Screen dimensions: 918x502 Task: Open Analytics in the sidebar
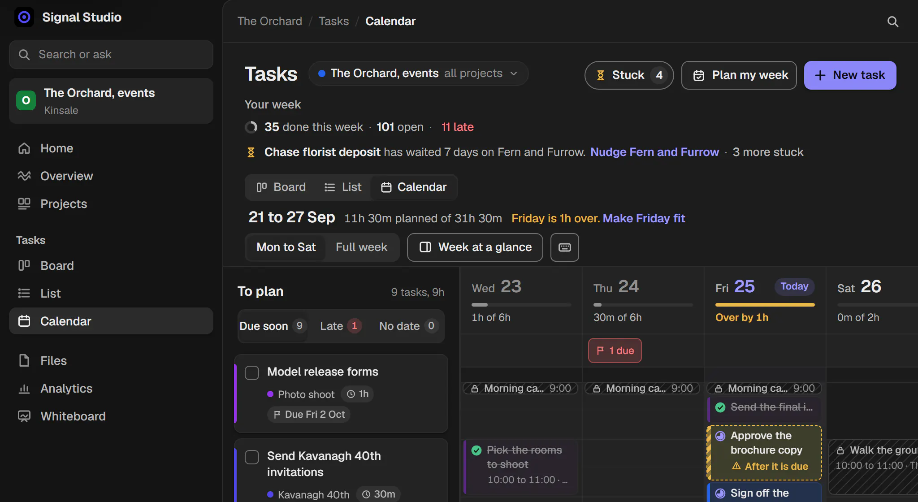tap(111, 389)
